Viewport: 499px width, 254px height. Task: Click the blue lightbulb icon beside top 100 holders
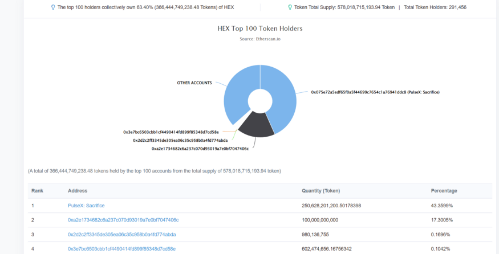pos(53,7)
